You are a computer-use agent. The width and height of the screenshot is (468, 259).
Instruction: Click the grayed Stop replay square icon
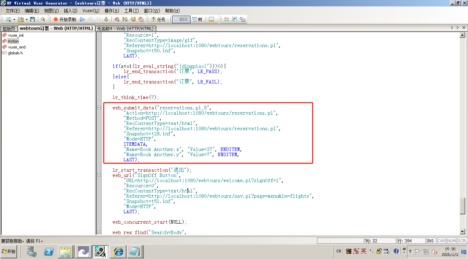[x=90, y=19]
